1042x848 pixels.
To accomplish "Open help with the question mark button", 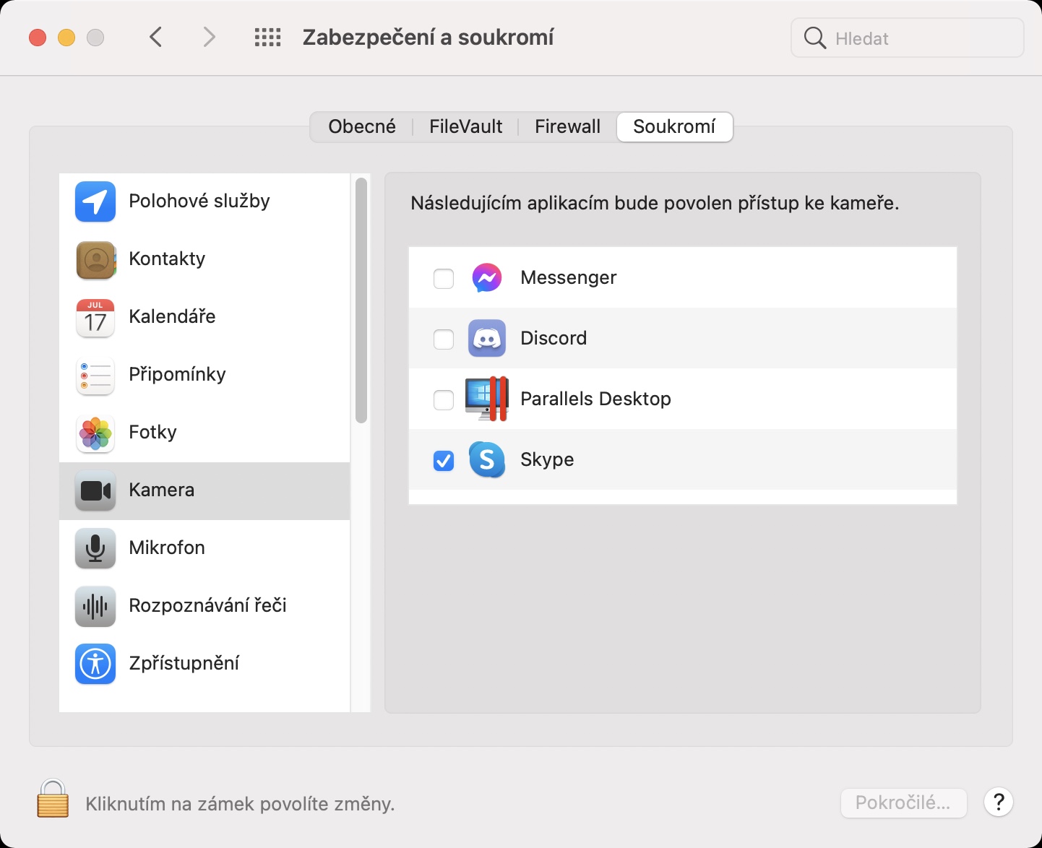I will (x=999, y=802).
